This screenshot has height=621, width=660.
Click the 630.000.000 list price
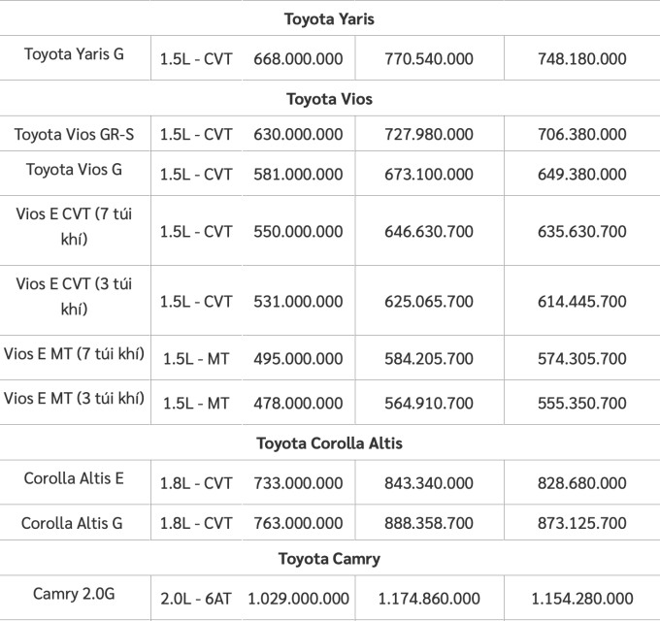[x=298, y=135]
